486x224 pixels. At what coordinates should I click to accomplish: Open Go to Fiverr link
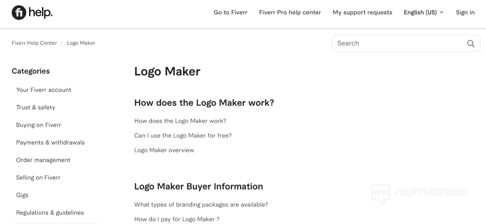coord(230,12)
